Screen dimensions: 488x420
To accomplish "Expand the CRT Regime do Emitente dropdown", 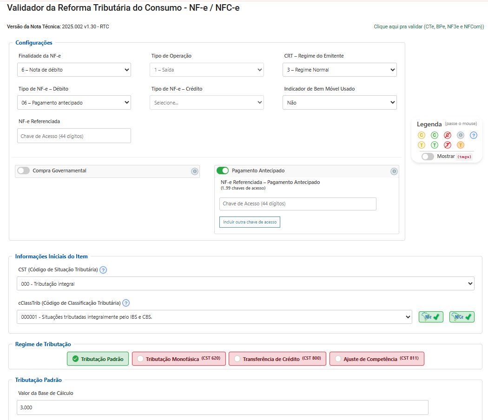I will click(x=339, y=70).
